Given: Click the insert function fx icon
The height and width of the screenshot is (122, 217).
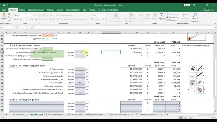Looking at the screenshot, I should pyautogui.click(x=32, y=28).
